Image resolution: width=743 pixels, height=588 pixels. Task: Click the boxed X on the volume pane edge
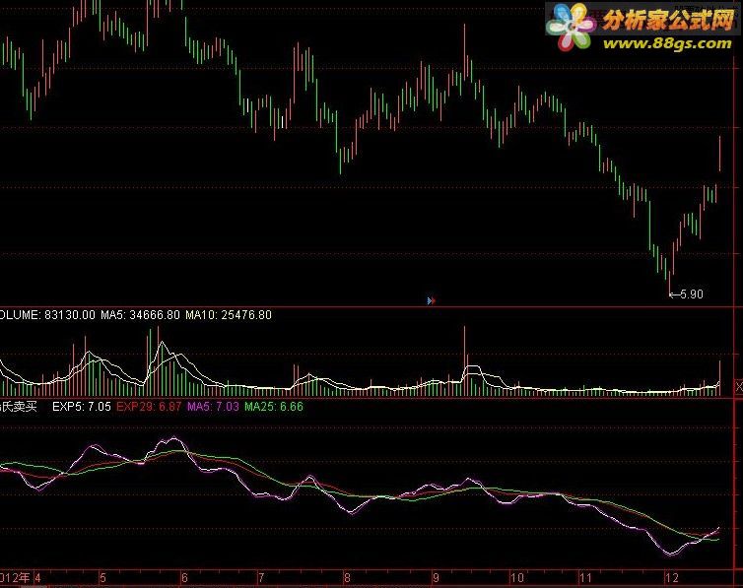click(x=739, y=387)
